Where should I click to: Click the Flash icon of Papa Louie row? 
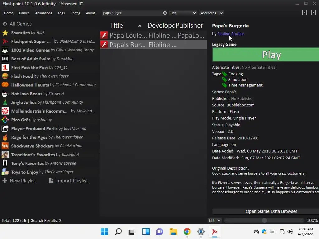[x=104, y=35]
